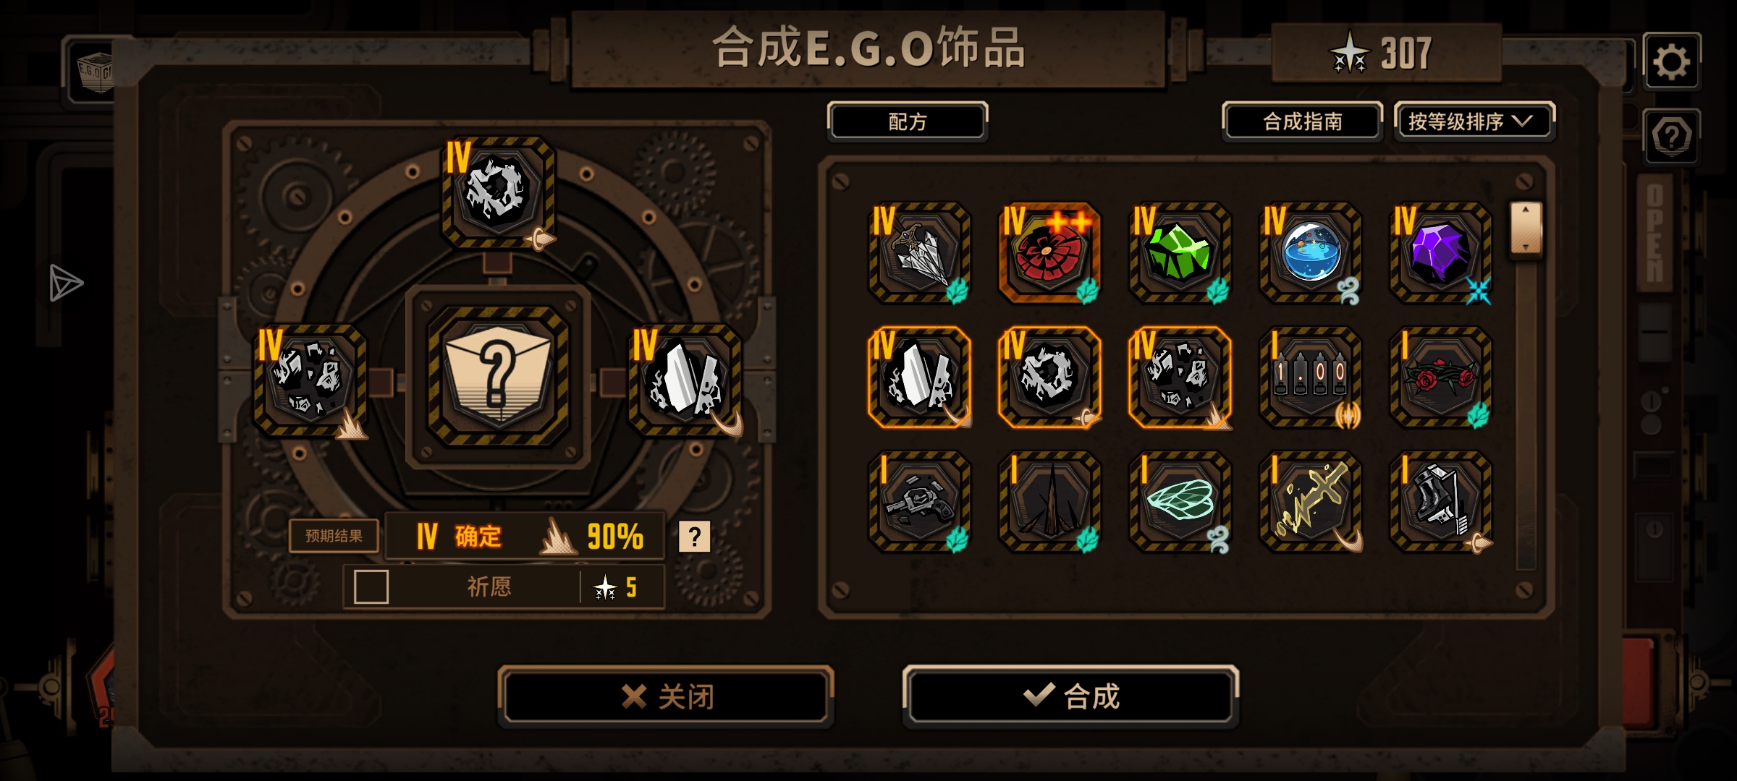The image size is (1737, 781).
Task: Pick the golden sword gift
Action: 1310,502
